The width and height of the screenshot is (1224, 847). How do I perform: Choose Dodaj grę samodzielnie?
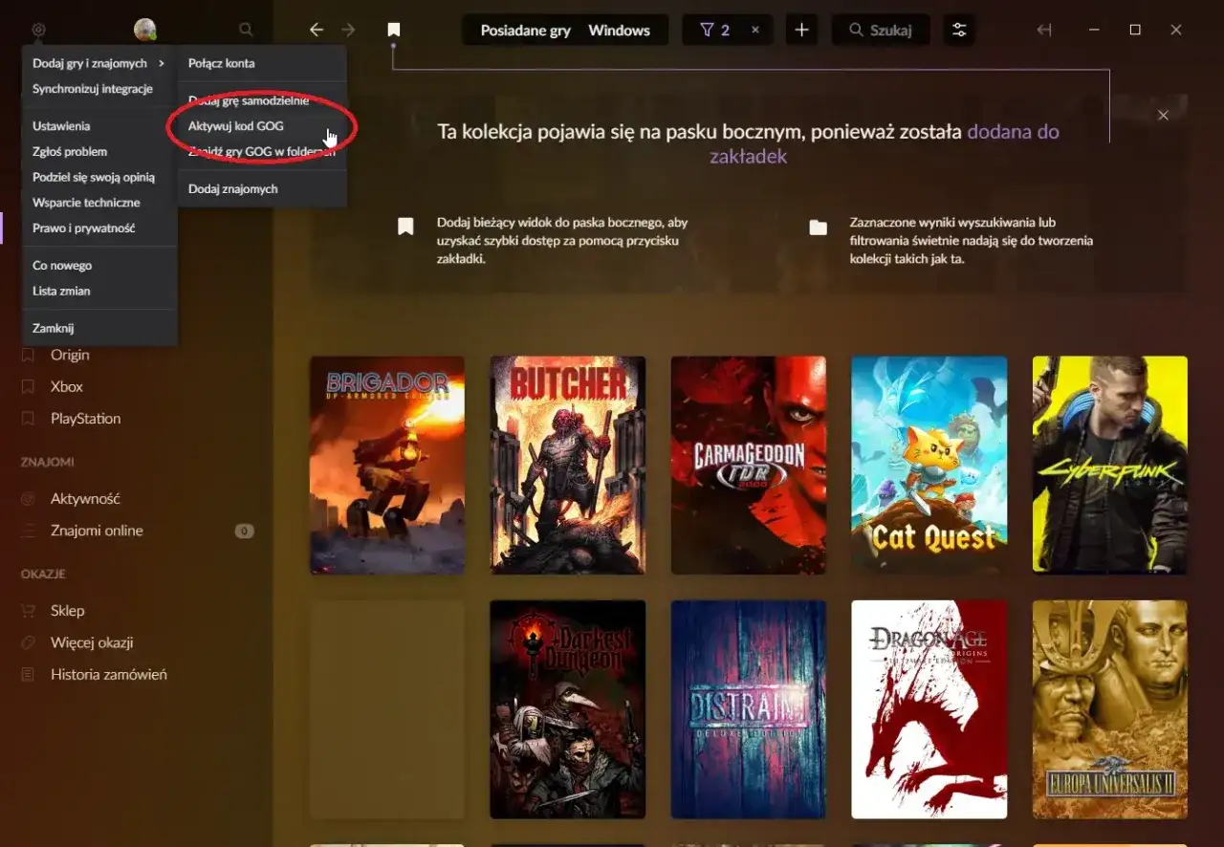[x=262, y=100]
